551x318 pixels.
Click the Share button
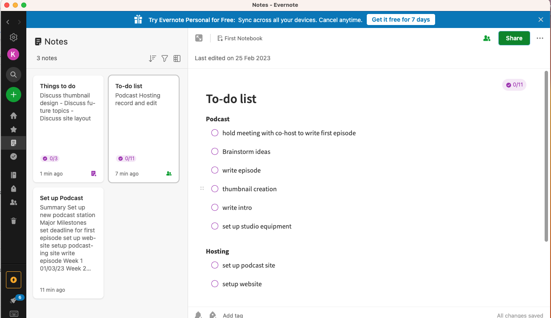tap(514, 38)
